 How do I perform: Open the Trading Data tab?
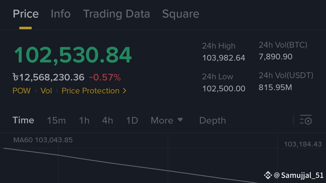[x=117, y=14]
